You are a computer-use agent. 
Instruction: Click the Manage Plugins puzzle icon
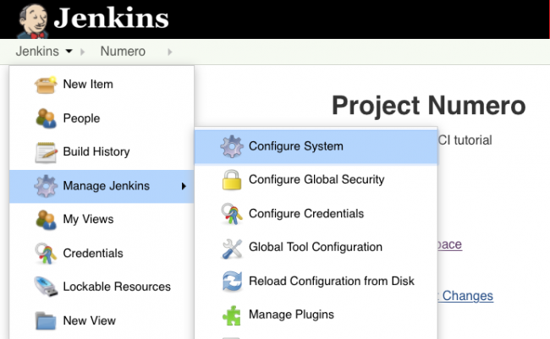click(x=232, y=315)
